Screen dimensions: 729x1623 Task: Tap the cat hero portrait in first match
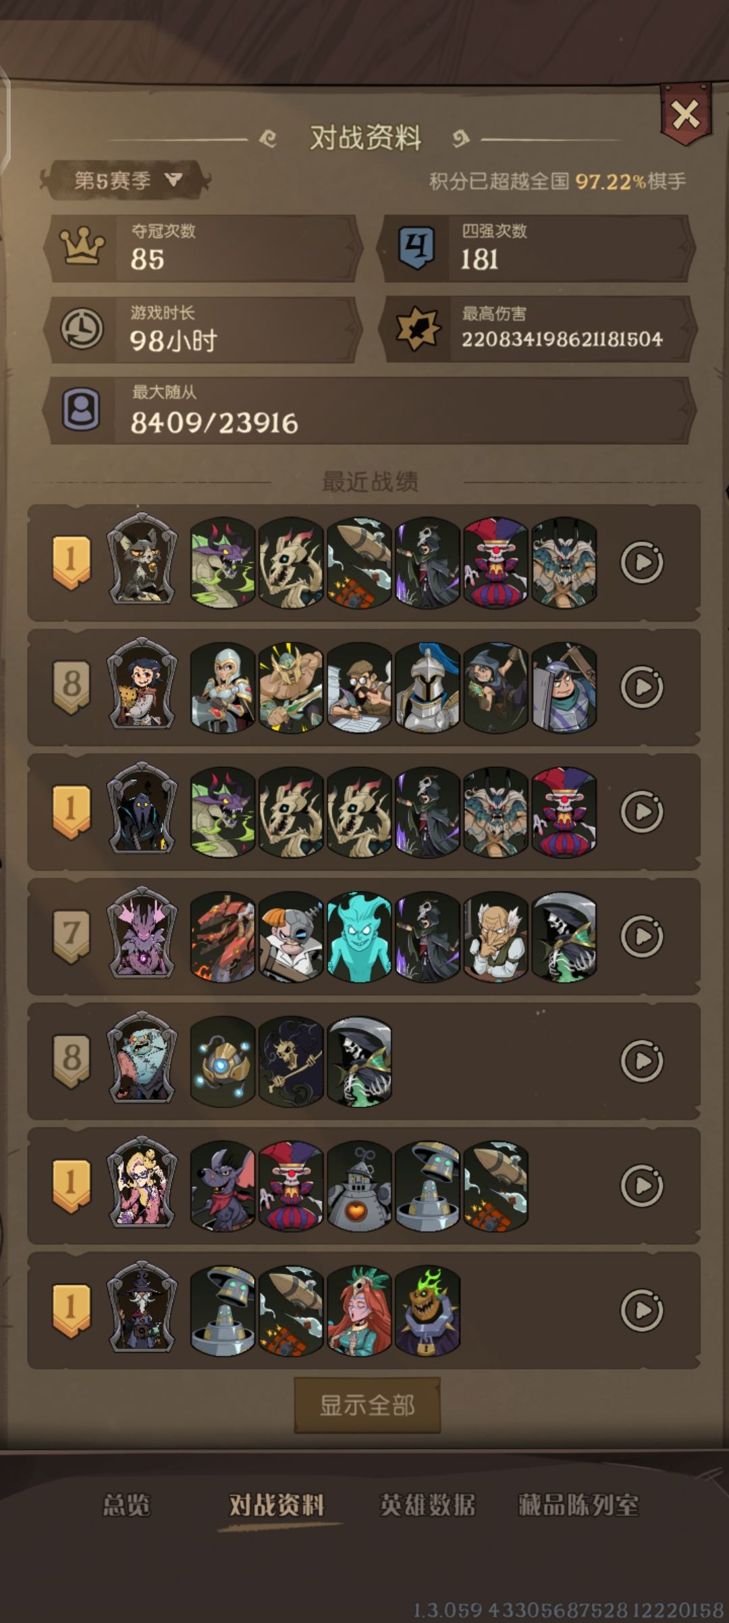(142, 559)
